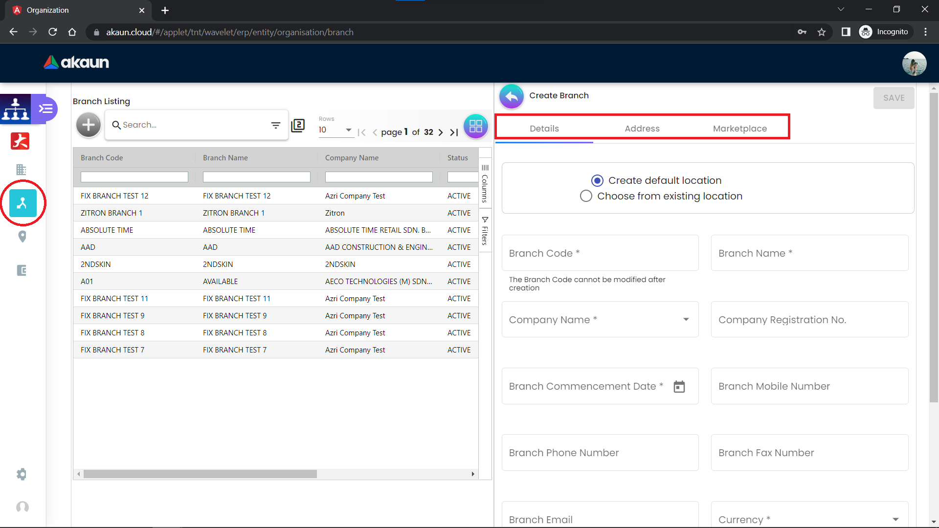Switch to the Address tab
939x528 pixels.
click(x=642, y=129)
